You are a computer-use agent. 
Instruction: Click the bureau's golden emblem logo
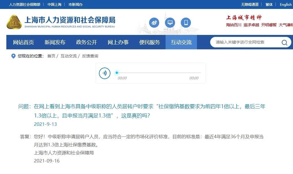coord(14,22)
